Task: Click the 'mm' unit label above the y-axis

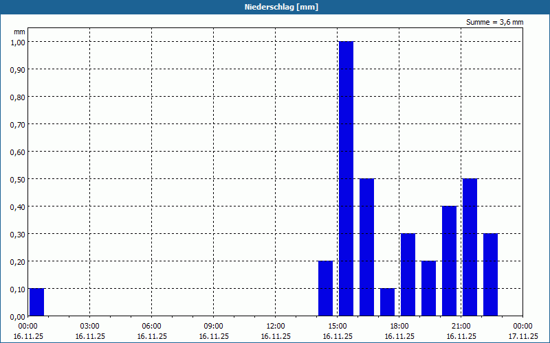Action: coord(19,32)
